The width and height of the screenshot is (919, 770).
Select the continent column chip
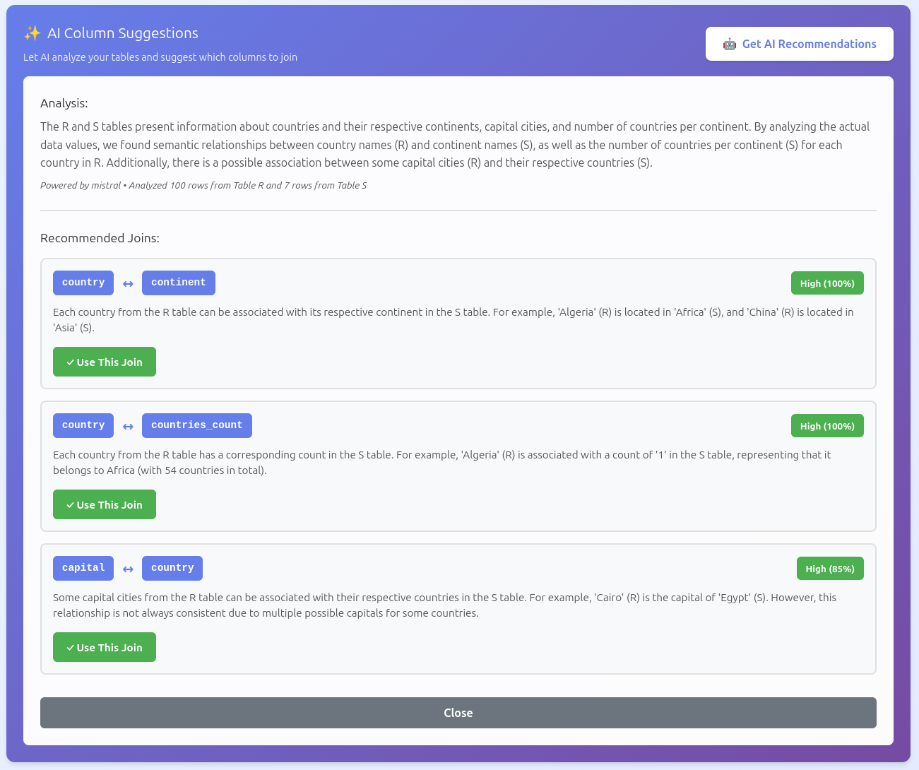click(178, 283)
